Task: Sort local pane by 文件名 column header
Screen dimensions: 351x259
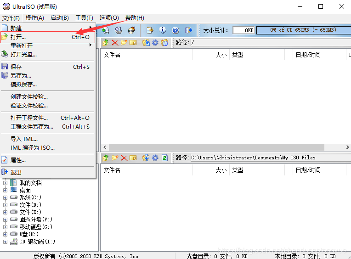Action: point(147,170)
